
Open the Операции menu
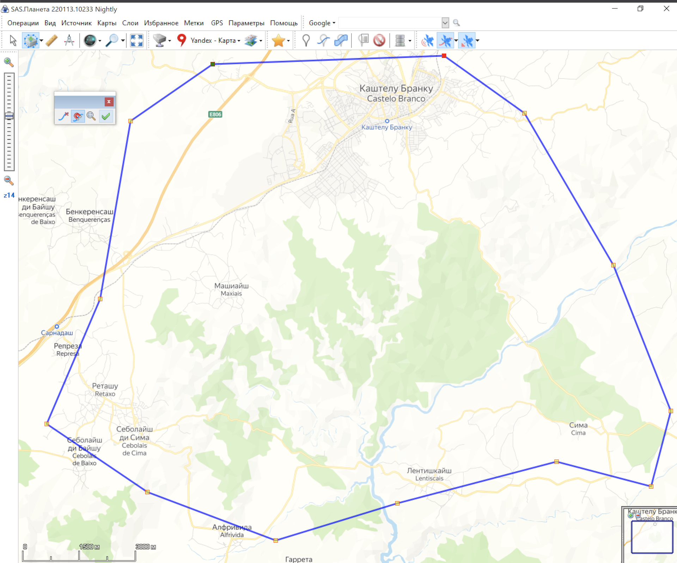[x=23, y=23]
